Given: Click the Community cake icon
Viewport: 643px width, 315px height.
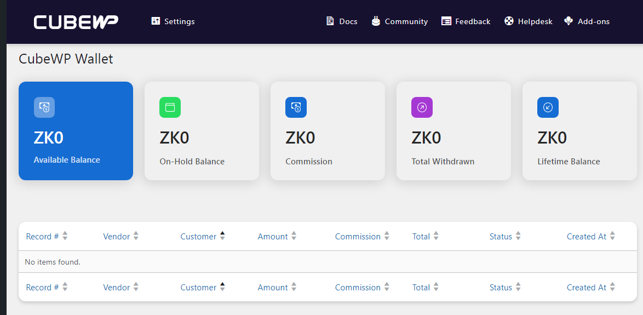Looking at the screenshot, I should tap(376, 21).
